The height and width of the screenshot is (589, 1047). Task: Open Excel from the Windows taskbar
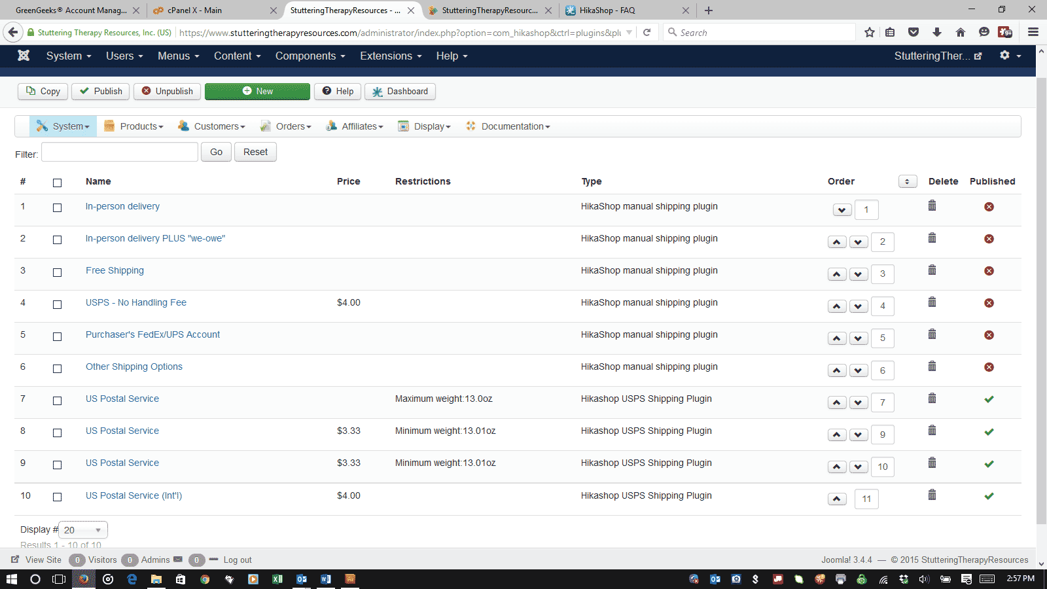tap(277, 579)
